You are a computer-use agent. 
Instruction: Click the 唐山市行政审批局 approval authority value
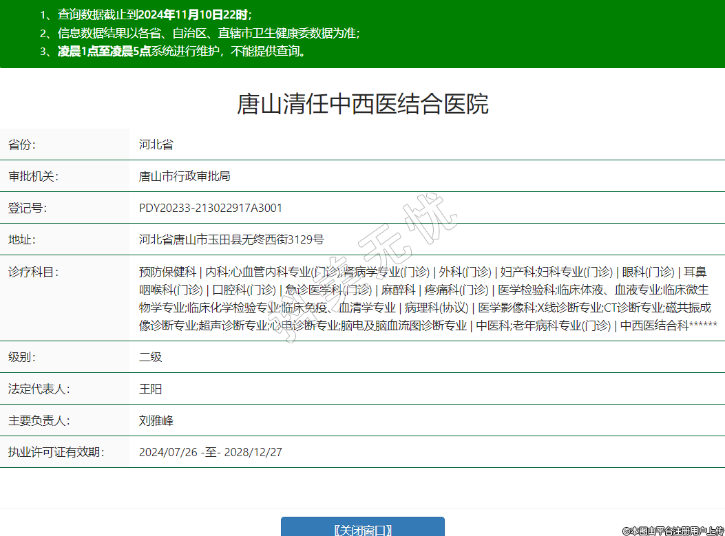[x=185, y=176]
